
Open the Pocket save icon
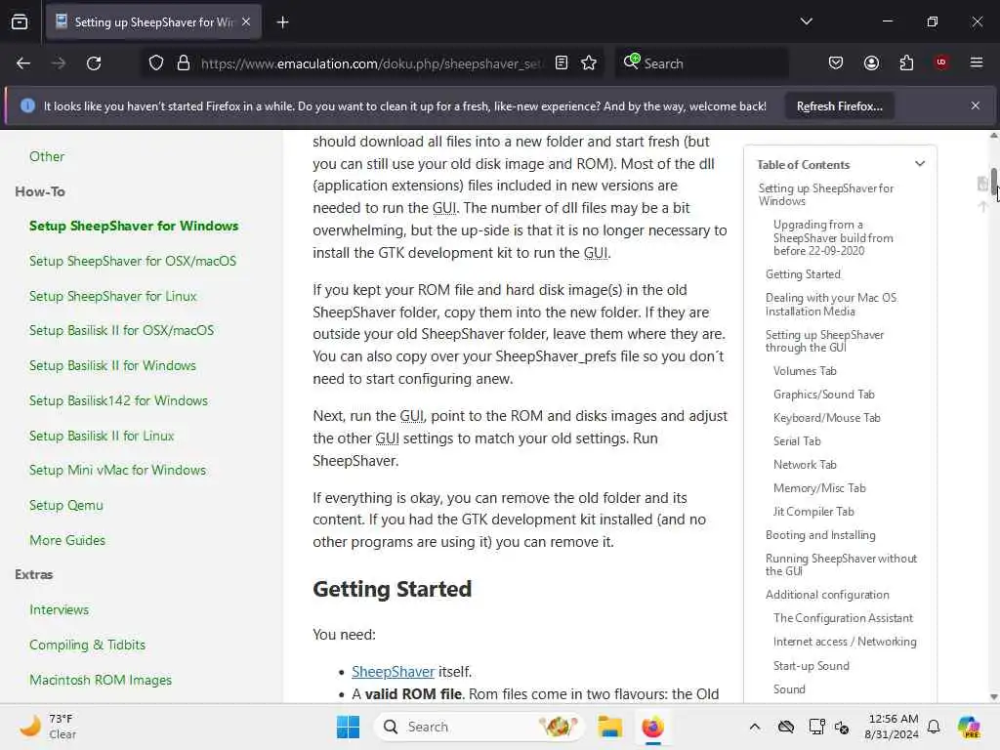(836, 63)
